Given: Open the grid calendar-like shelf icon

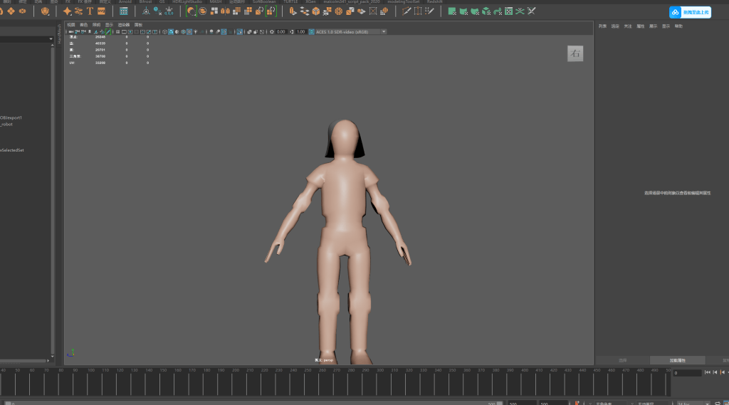Looking at the screenshot, I should click(x=124, y=11).
